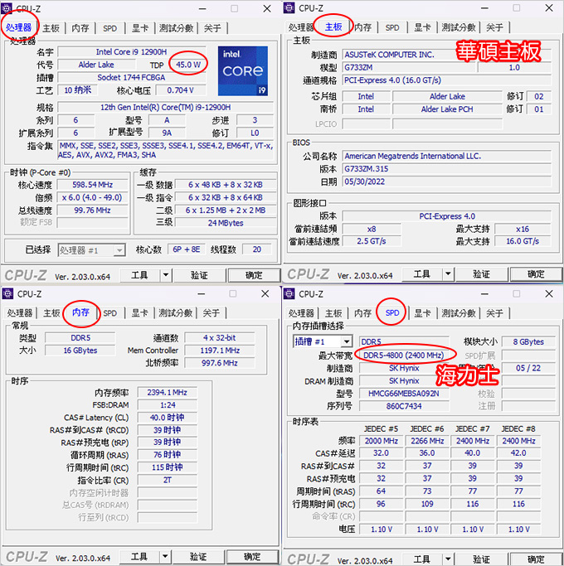This screenshot has height=566, width=564.
Task: Select the 关于 tab in the mainboard window
Action: (x=494, y=27)
